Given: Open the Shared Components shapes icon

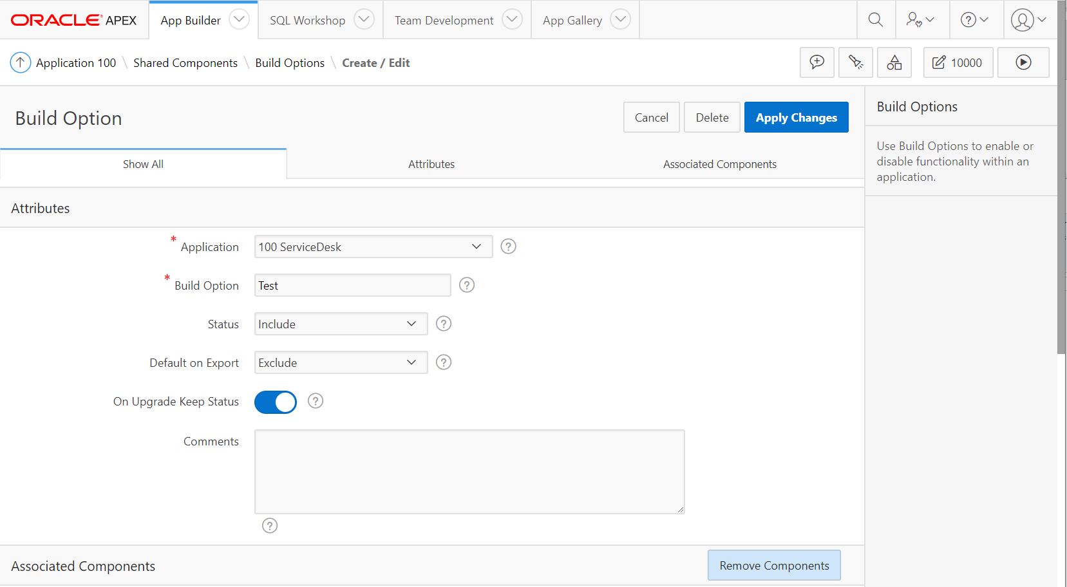Looking at the screenshot, I should click(x=894, y=62).
